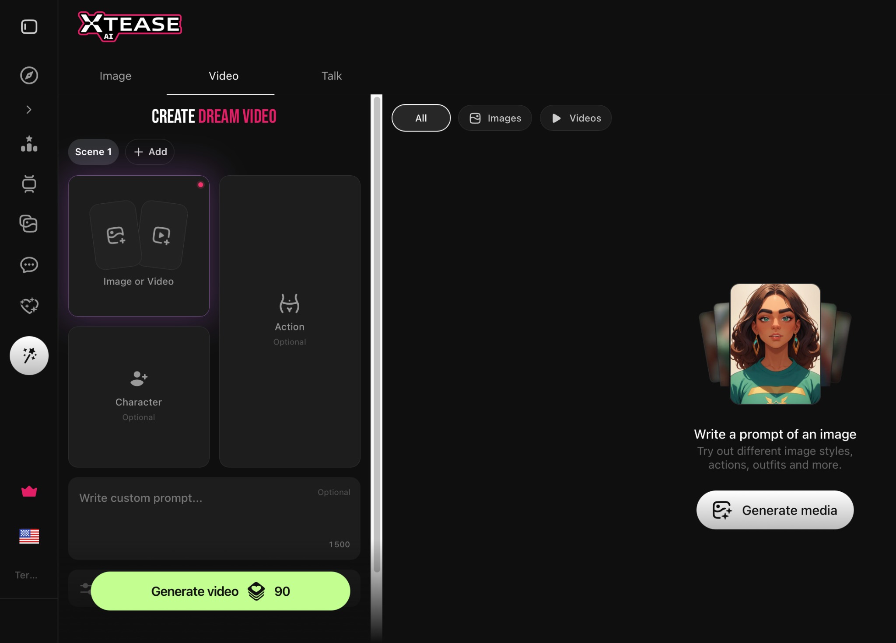Toggle the sidebar panel icon

[29, 27]
